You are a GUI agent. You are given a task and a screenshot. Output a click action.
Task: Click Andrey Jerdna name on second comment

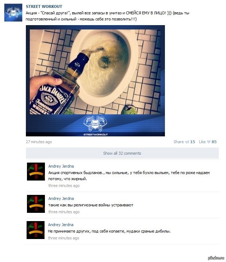pos(61,198)
